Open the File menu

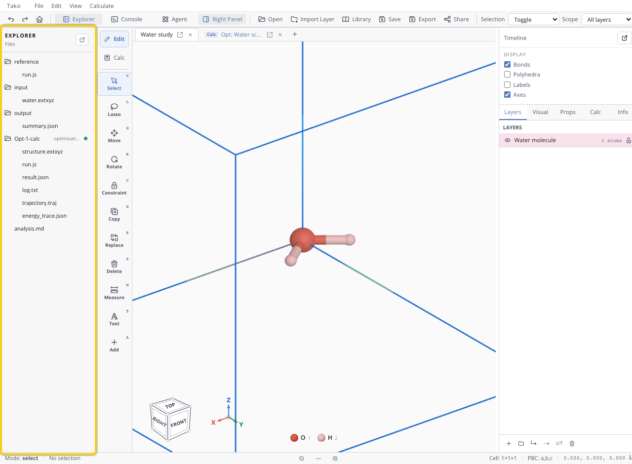click(x=39, y=6)
